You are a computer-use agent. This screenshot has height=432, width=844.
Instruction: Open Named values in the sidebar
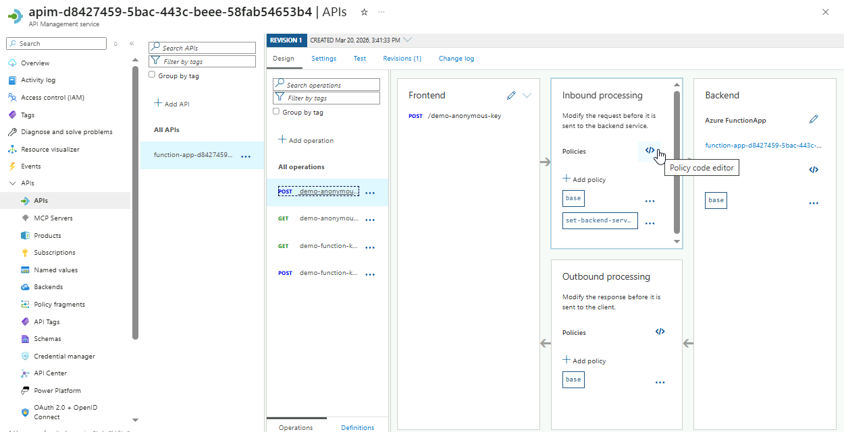[x=55, y=270]
